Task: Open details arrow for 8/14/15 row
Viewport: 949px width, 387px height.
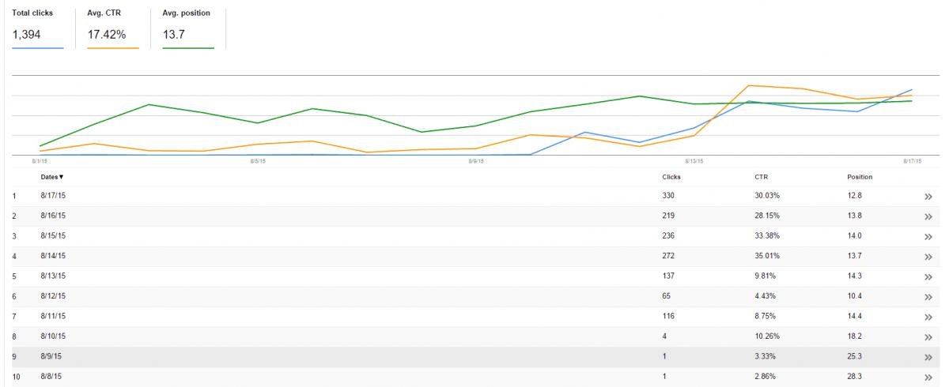Action: click(x=928, y=257)
